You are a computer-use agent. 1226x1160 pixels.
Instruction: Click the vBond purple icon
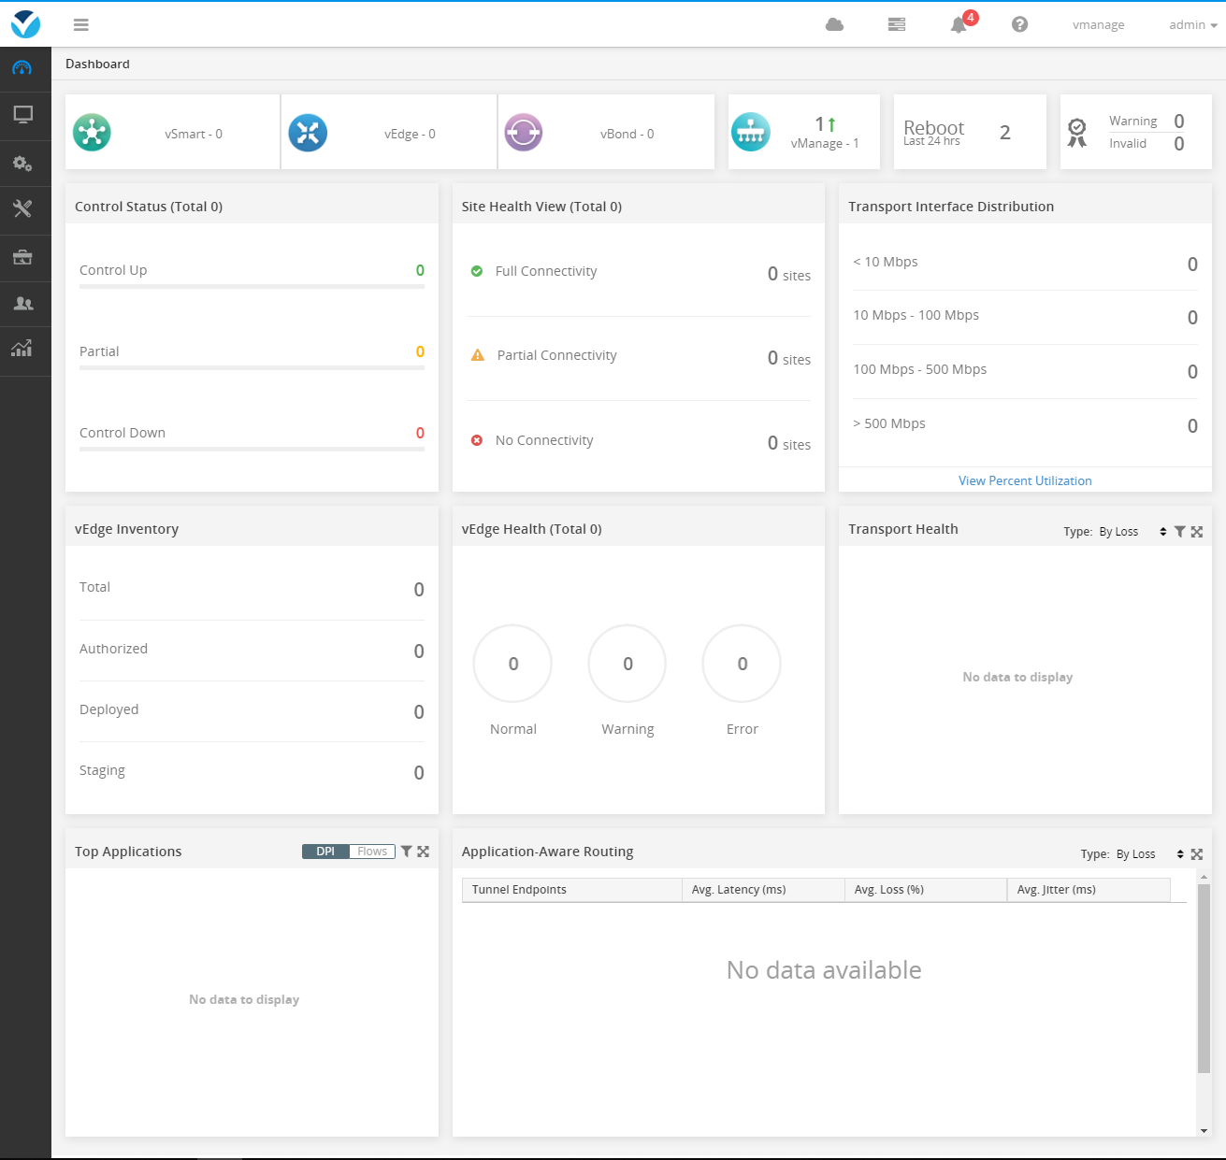(x=524, y=132)
